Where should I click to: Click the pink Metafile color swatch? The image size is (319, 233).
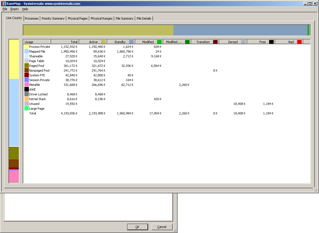[x=27, y=85]
